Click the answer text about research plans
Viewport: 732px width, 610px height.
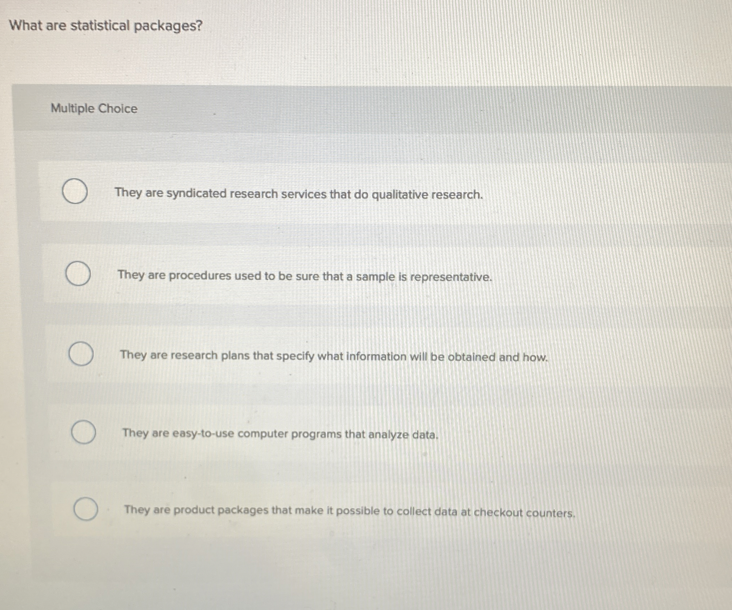[x=334, y=356]
